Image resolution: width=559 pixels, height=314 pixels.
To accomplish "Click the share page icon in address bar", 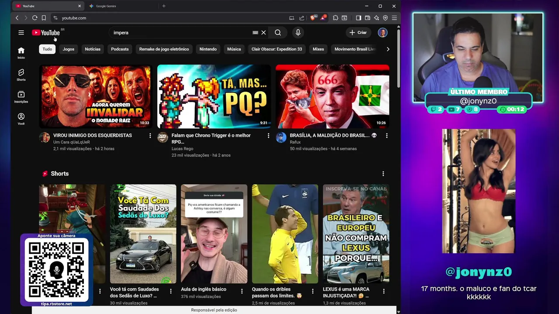I will coord(301,18).
